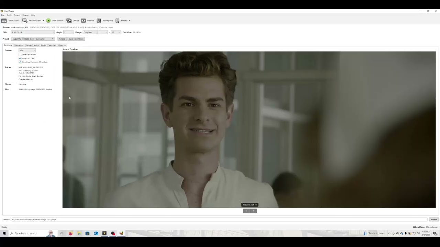This screenshot has width=440, height=247.
Task: Click the Preview filmstrip icon
Action: 83,21
